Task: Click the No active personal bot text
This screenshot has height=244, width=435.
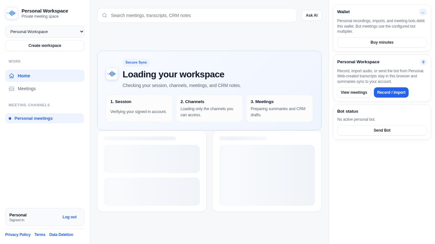Action: pos(356,119)
